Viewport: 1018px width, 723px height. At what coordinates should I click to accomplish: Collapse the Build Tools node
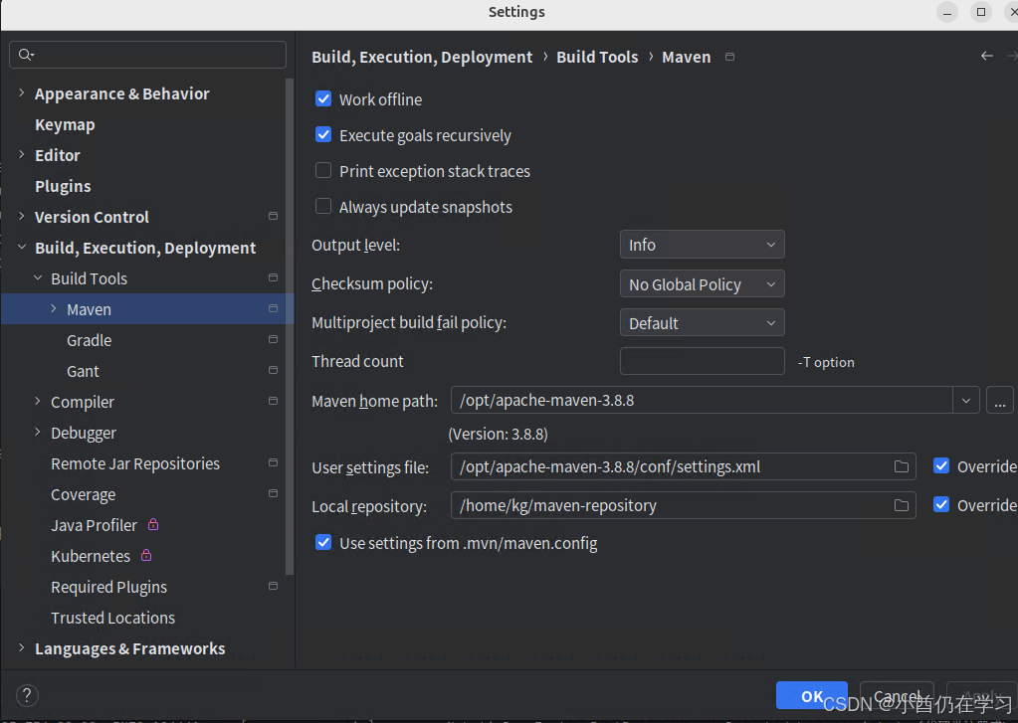[x=38, y=277]
